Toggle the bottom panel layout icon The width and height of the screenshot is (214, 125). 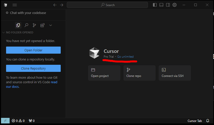pyautogui.click(x=161, y=5)
